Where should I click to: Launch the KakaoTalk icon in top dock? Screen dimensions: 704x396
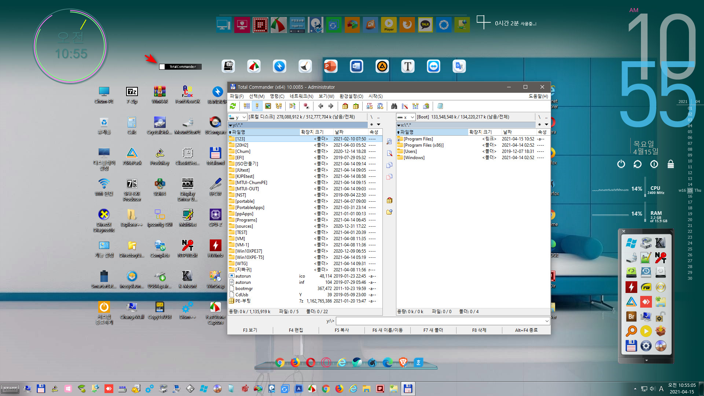pyautogui.click(x=425, y=25)
